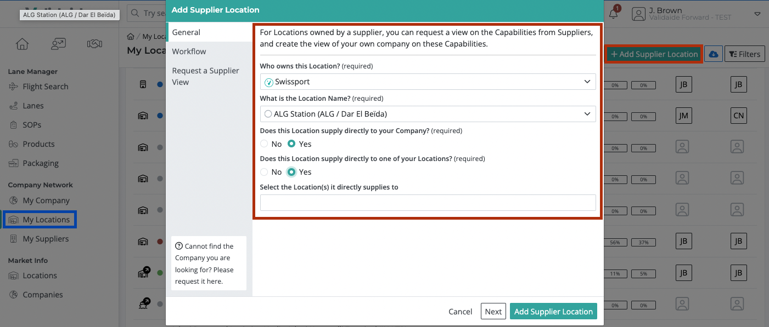Click the 56% progress bar
Screen dimensions: 769x327
[615, 242]
